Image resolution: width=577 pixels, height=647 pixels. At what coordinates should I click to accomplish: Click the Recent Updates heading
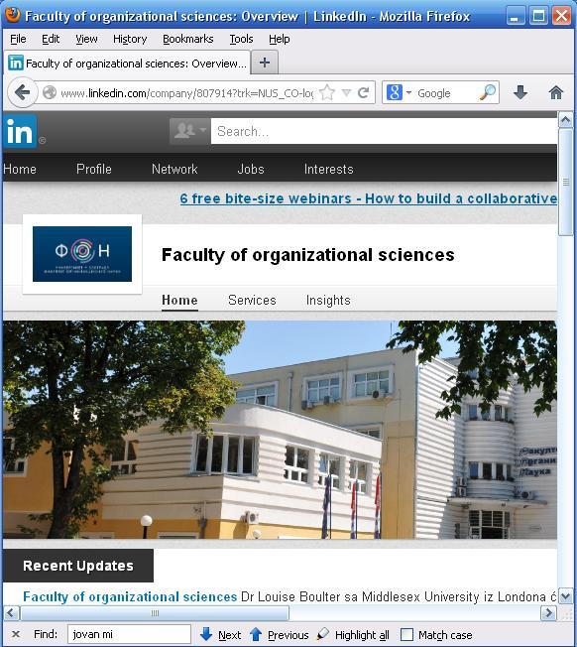[78, 566]
